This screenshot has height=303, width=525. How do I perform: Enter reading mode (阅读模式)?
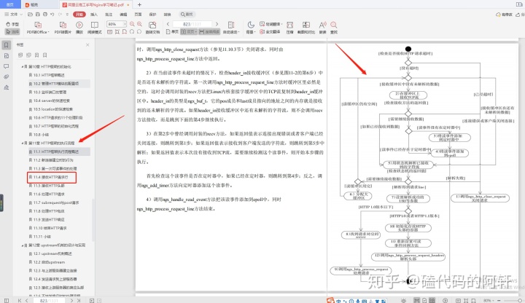click(94, 28)
